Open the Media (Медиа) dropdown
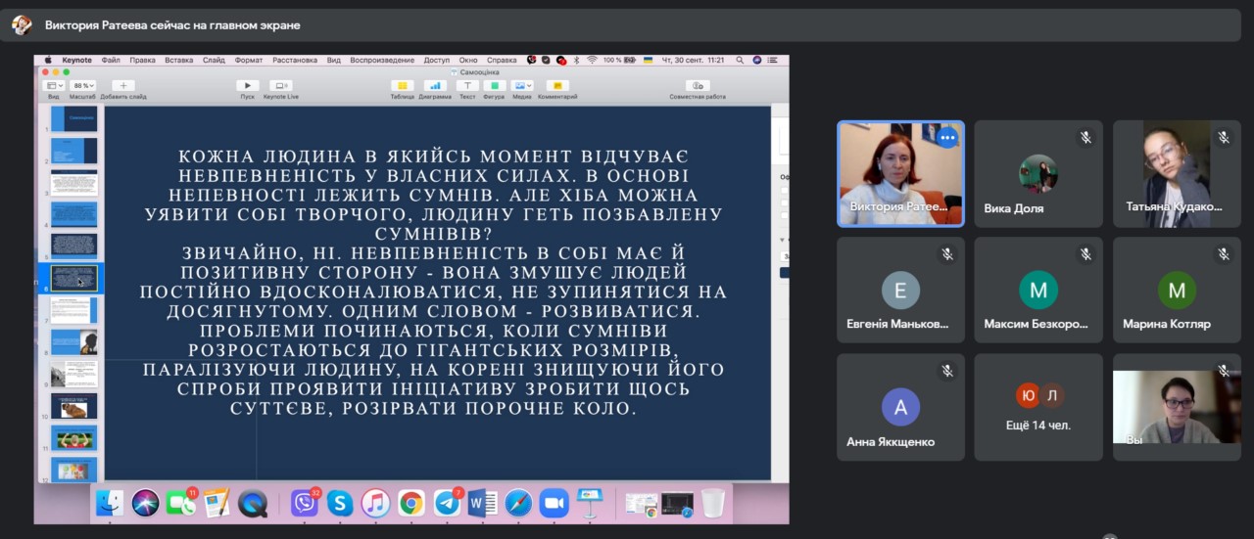 [522, 86]
